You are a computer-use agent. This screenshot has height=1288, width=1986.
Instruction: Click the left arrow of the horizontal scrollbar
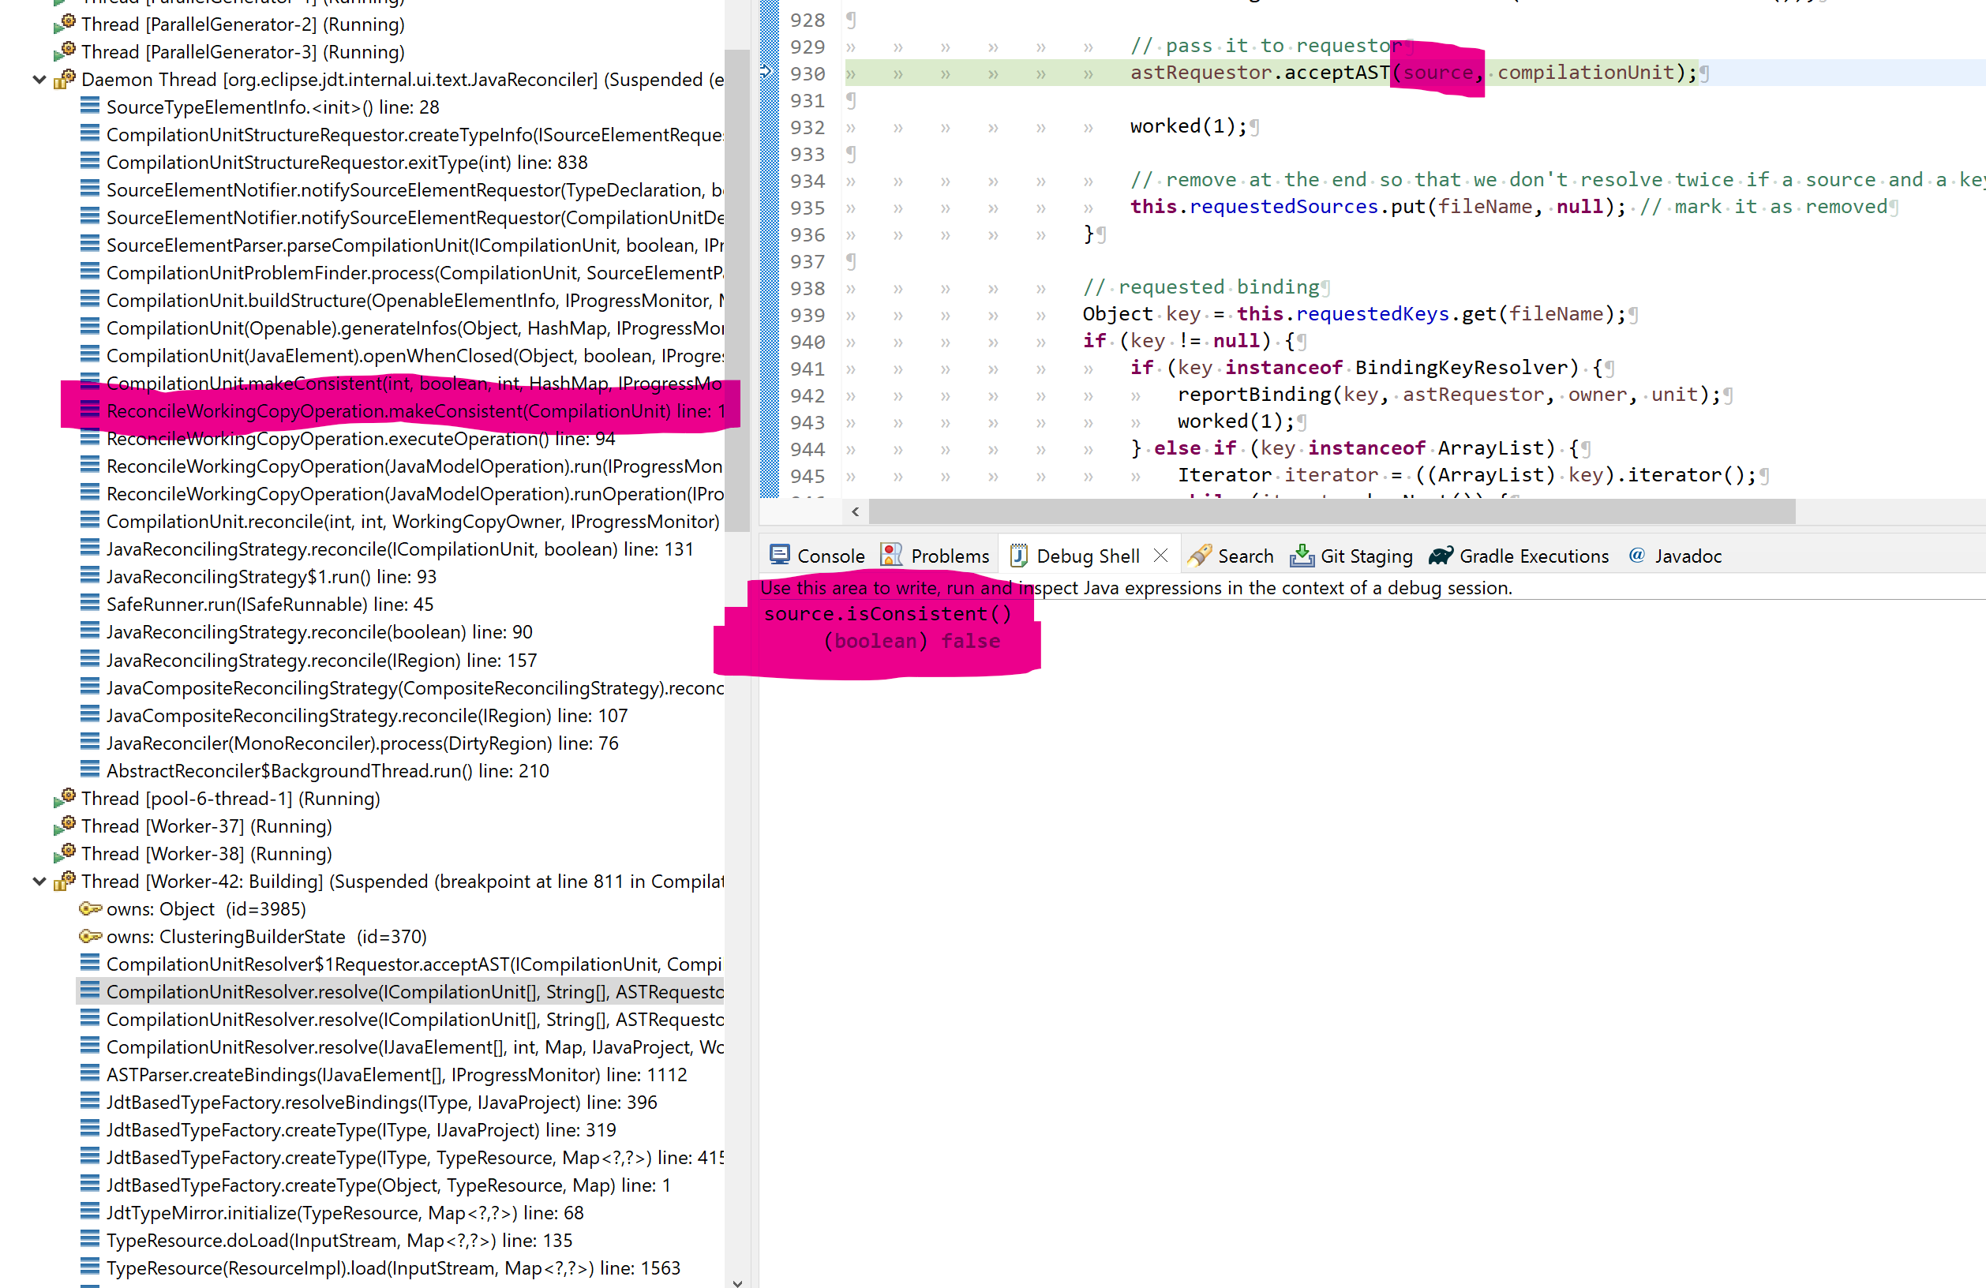coord(856,511)
